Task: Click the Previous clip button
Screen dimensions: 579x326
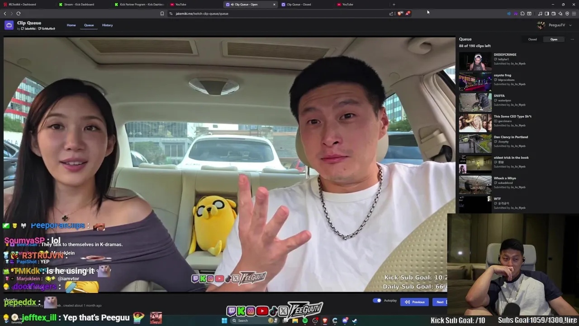Action: coord(414,302)
